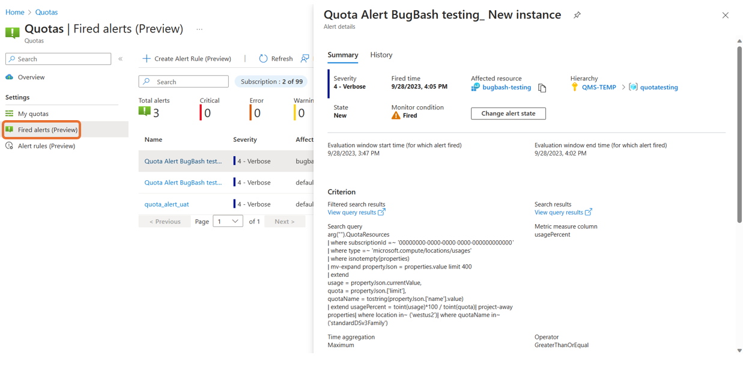This screenshot has width=743, height=367.
Task: Select the Summary tab
Action: click(343, 55)
